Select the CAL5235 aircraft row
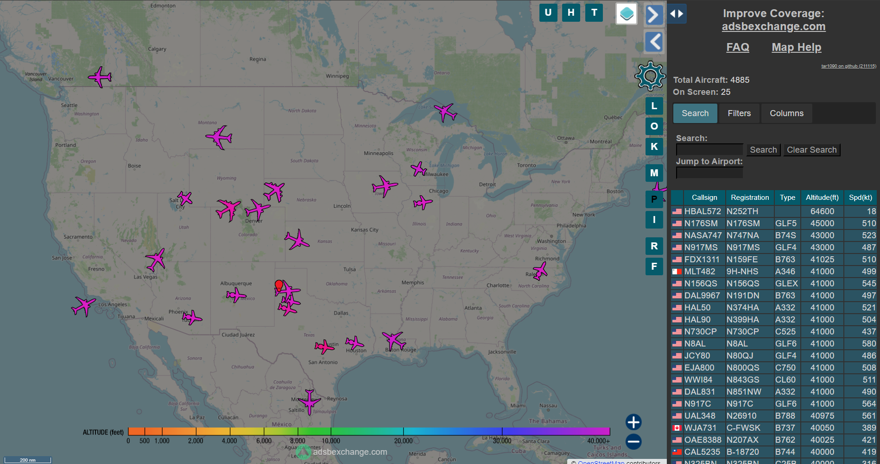The image size is (880, 464). pos(773,452)
